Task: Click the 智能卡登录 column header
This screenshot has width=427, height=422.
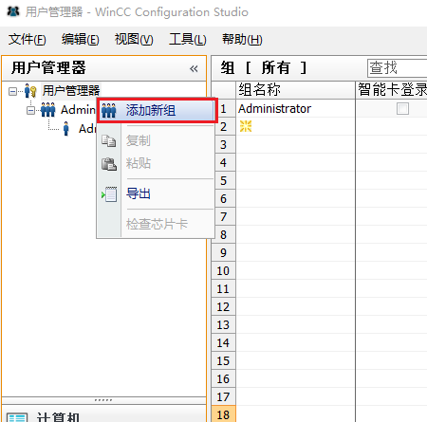Action: coord(392,90)
